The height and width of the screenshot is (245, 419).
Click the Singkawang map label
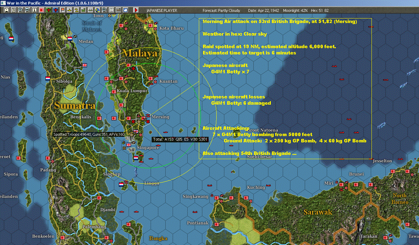point(196,196)
